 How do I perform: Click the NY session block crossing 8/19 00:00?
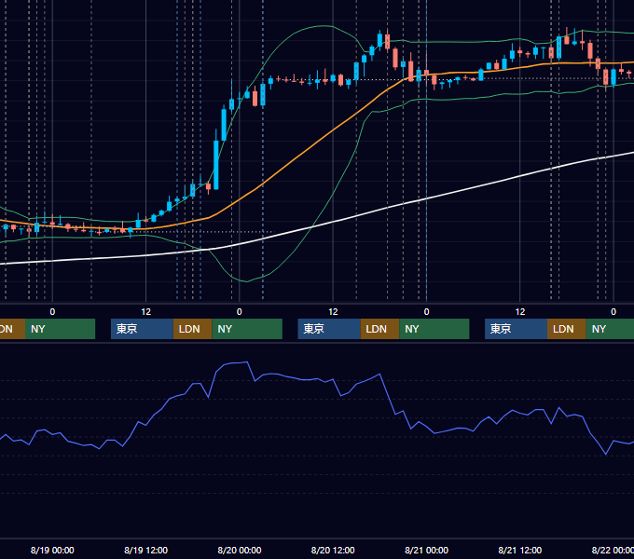pos(60,329)
